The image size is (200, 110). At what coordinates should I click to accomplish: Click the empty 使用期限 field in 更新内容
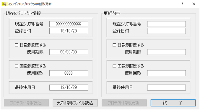click(x=167, y=52)
